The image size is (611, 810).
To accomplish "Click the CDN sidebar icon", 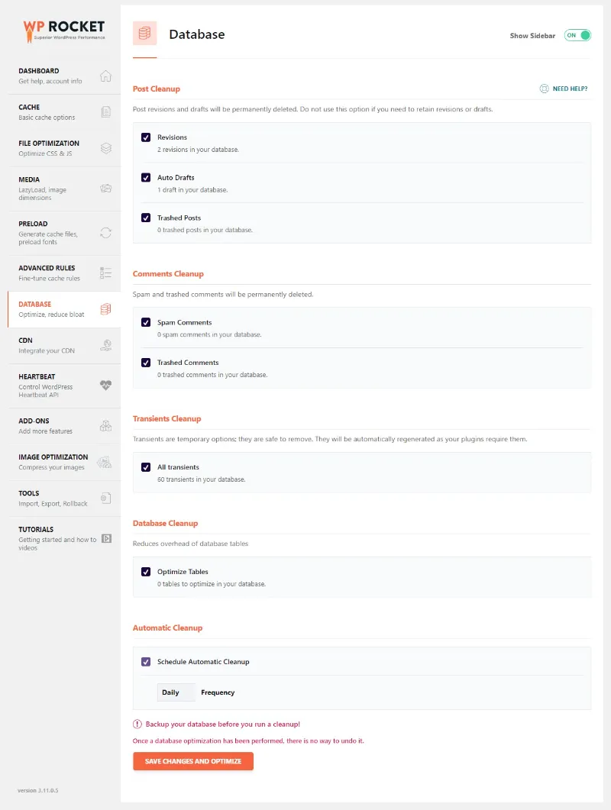I will 106,345.
